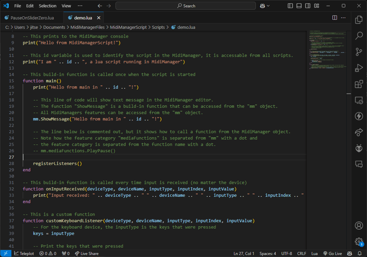Click the vertical scrollbar marker
Screen dimensions: 367x257
349,94
